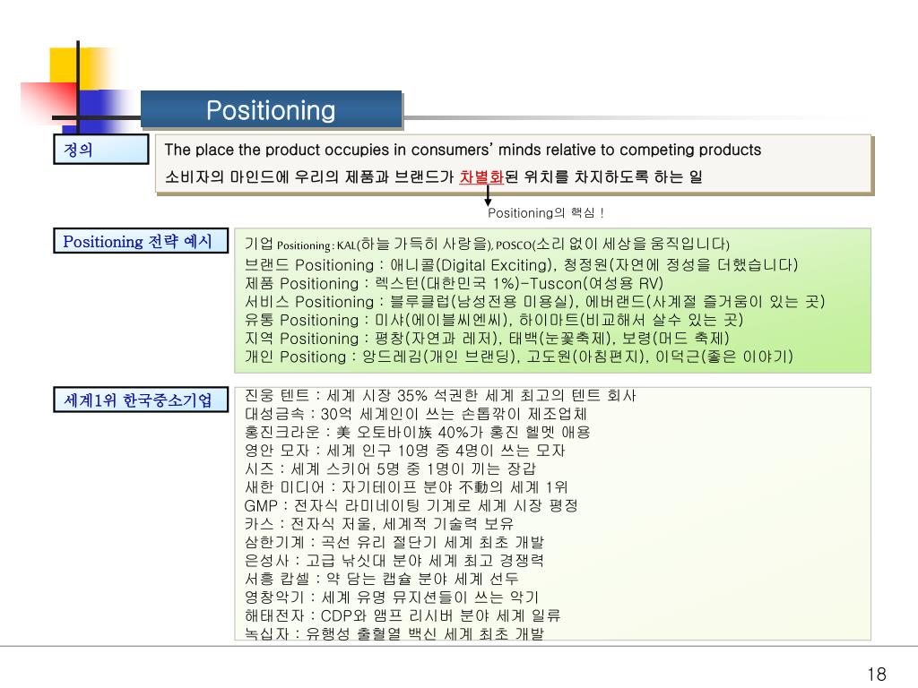Click the 녹십자 vaccine row
This screenshot has width=918, height=688.
[x=394, y=633]
